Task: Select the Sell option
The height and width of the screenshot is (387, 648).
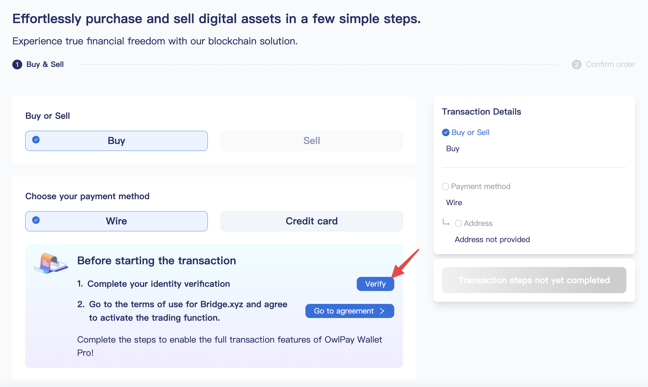Action: (312, 141)
